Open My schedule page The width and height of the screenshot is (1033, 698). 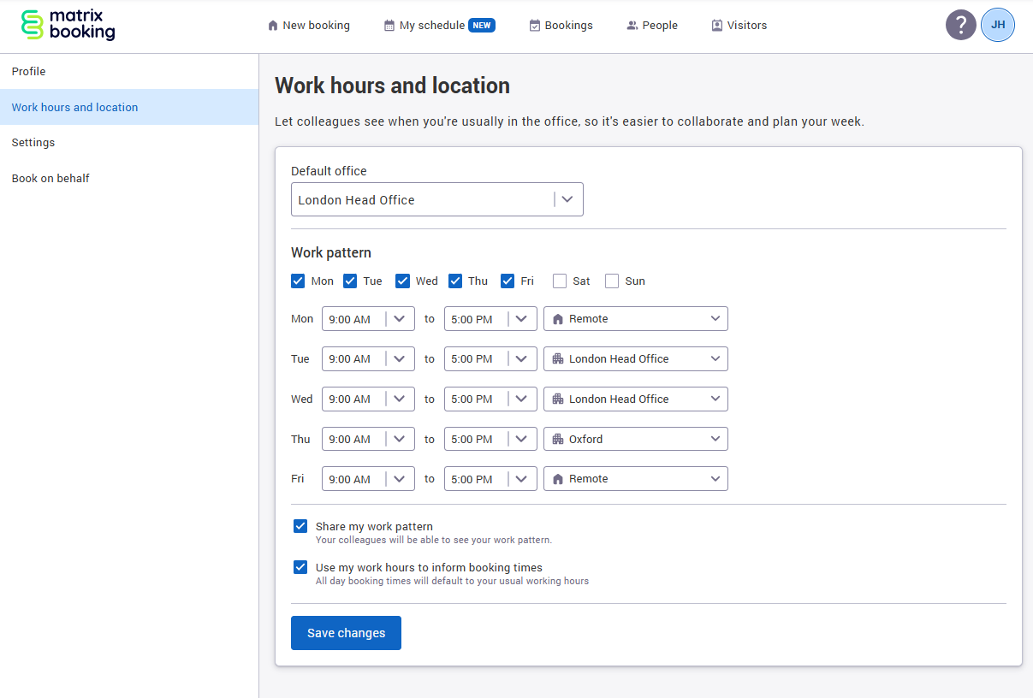point(440,26)
